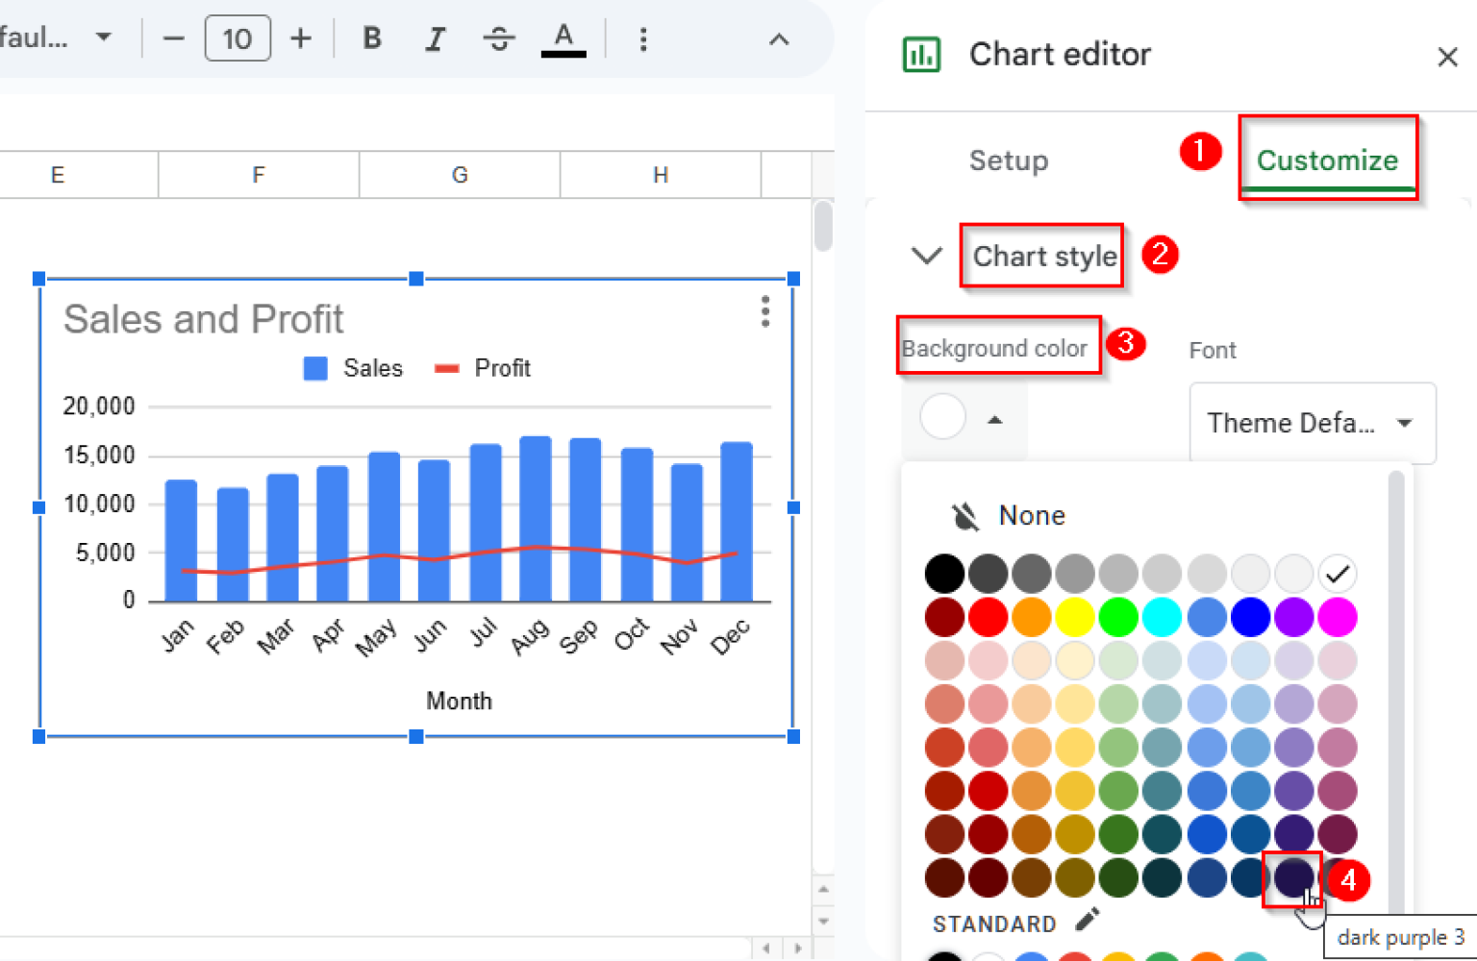The height and width of the screenshot is (961, 1477).
Task: Close the Chart editor panel
Action: click(1447, 57)
